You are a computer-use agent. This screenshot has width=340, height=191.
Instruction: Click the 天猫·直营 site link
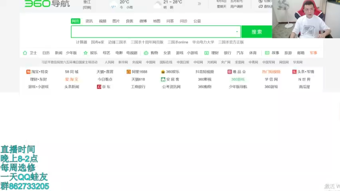coord(105,72)
